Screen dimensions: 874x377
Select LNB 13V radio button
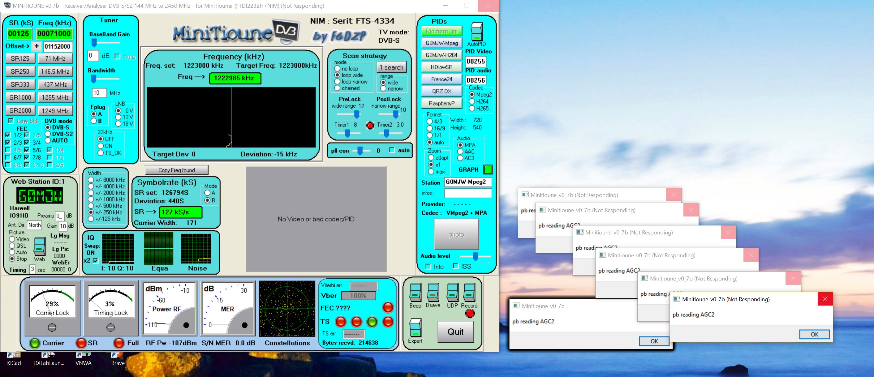click(118, 117)
